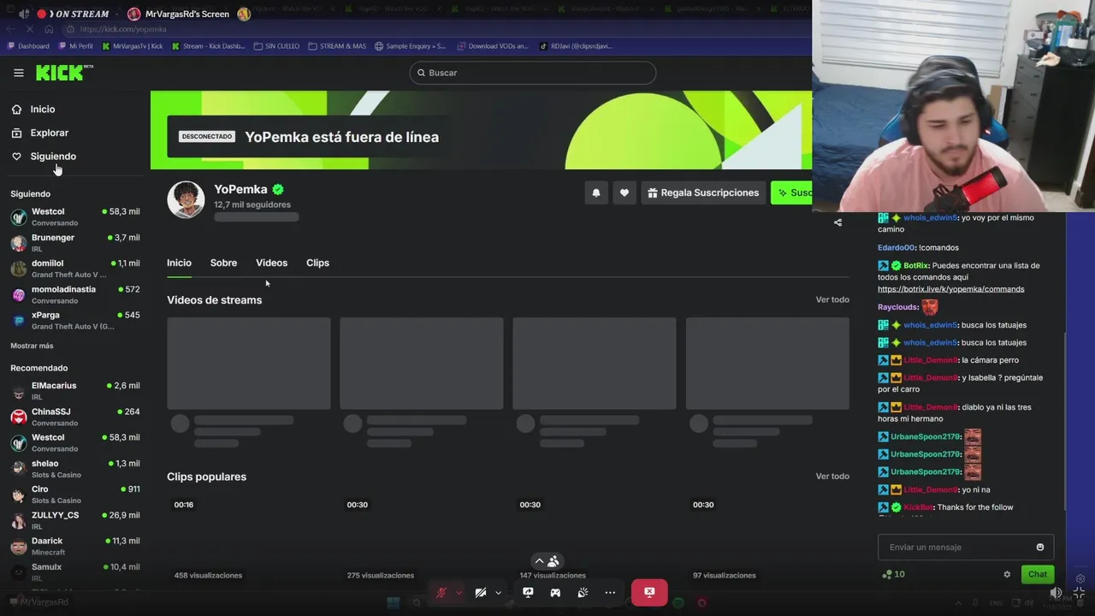Viewport: 1095px width, 616px height.
Task: Switch to the Sobre tab
Action: pos(223,263)
